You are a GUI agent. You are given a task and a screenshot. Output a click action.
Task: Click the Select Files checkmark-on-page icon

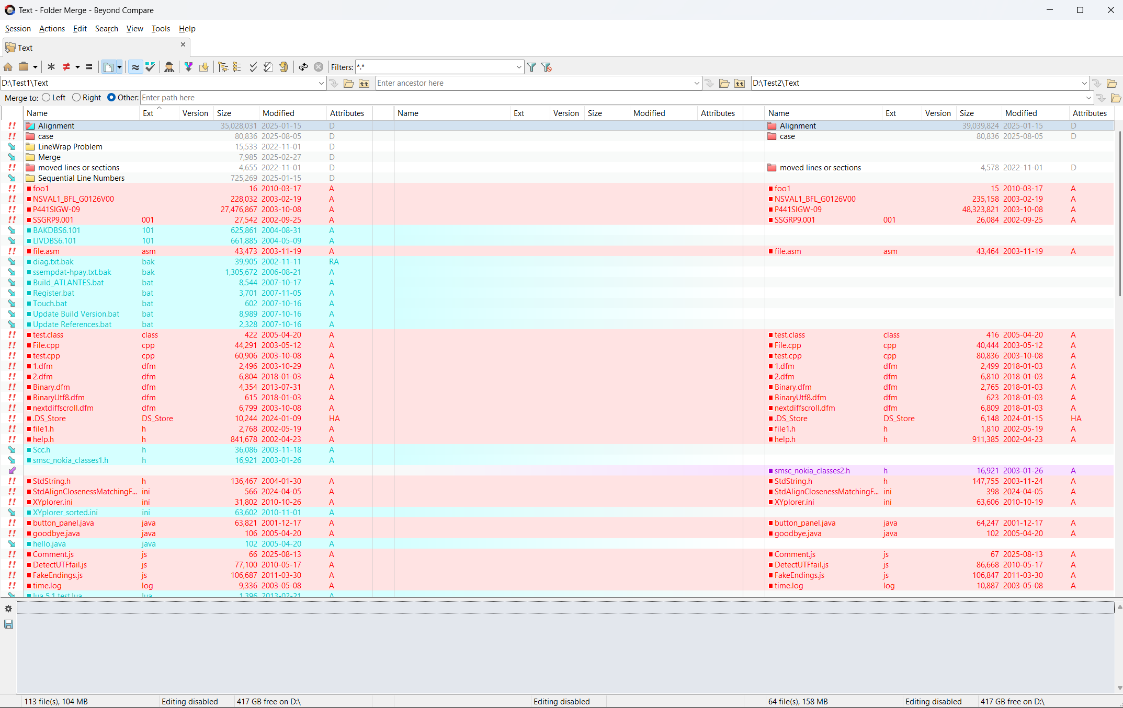[268, 67]
